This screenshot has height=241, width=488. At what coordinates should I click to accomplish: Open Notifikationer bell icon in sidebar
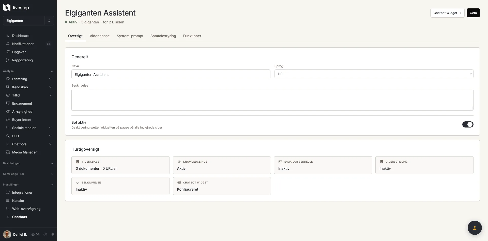point(8,44)
